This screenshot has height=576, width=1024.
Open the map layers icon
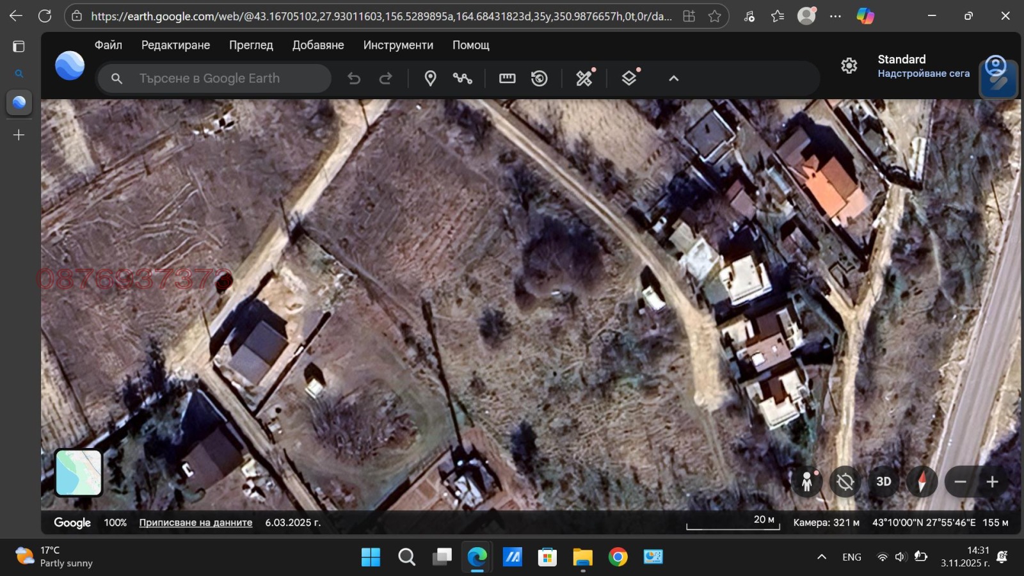point(629,78)
